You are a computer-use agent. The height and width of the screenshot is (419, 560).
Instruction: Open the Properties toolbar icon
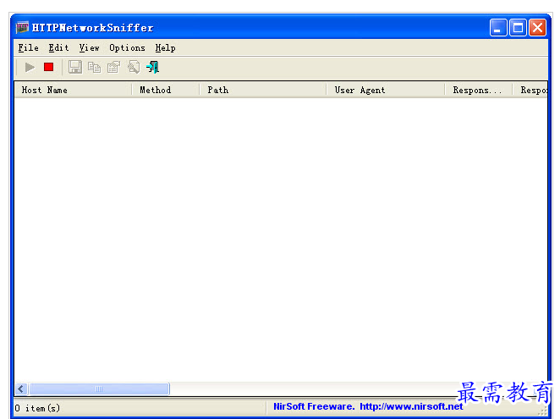pyautogui.click(x=114, y=67)
